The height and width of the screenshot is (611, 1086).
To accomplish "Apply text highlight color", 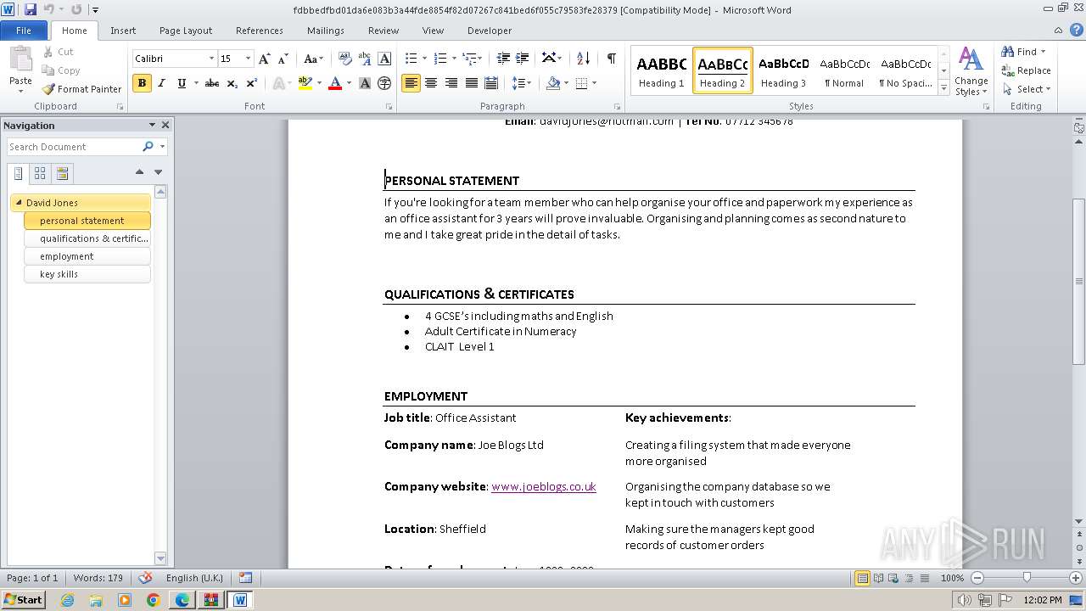I will (305, 83).
